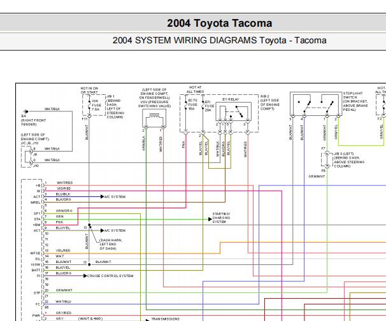Click the "EA (RIGHT FRONT FENDER)" ground label
Image resolution: width=386 pixels, height=321 pixels.
(33, 120)
